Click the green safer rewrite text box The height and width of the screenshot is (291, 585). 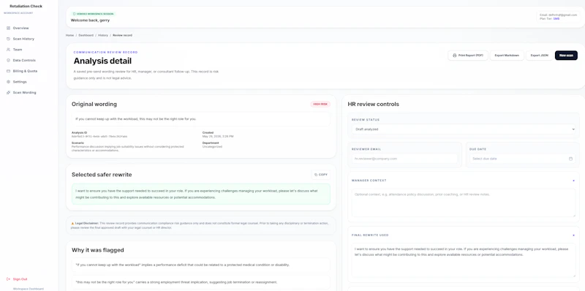click(x=200, y=194)
